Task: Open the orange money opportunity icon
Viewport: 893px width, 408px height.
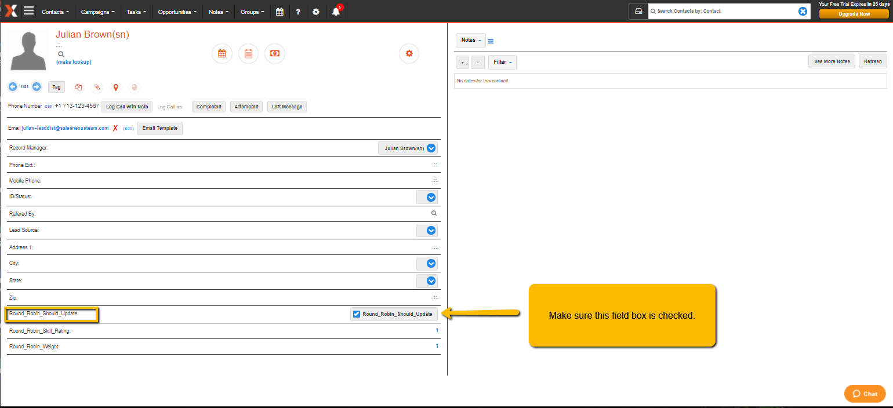Action: click(274, 53)
